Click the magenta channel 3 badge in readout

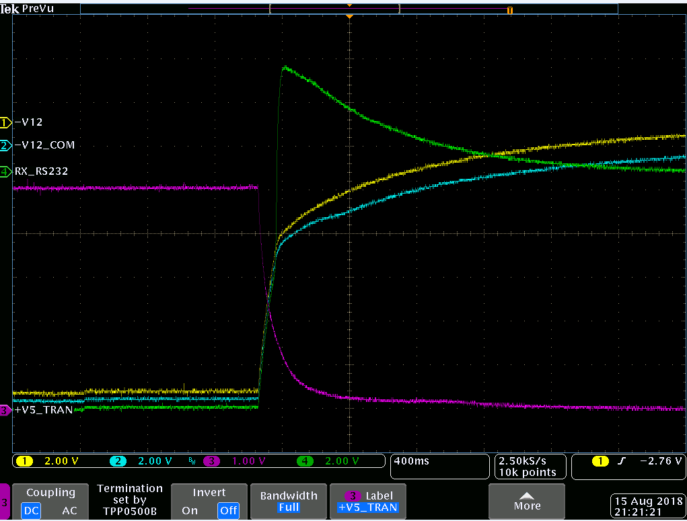211,461
